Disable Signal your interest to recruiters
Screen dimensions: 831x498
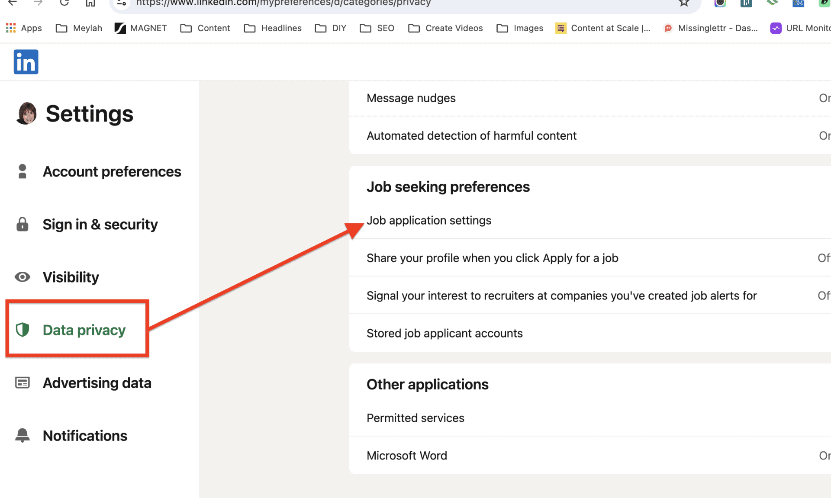tap(824, 296)
